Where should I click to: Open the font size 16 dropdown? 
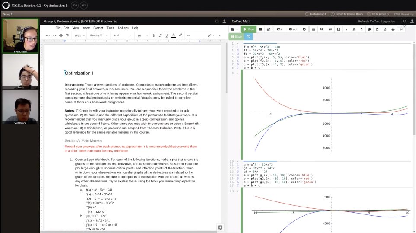click(x=142, y=35)
